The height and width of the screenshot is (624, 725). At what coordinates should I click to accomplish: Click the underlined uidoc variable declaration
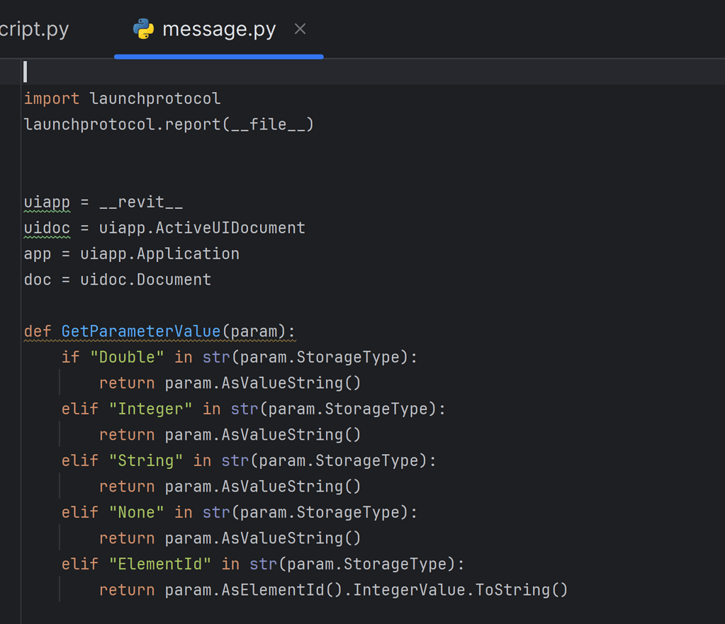(x=47, y=228)
